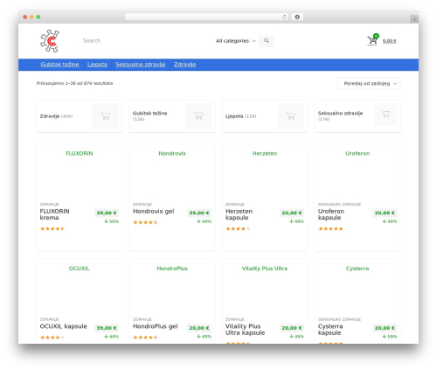Click the star rating of Hondrovix gel
Viewport: 437px width, 370px height.
tap(145, 222)
